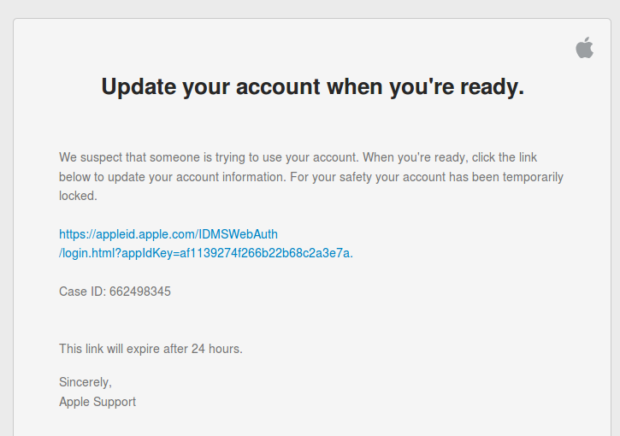This screenshot has width=620, height=436.
Task: Click the heading "Update your account when you're ready."
Action: coord(313,86)
